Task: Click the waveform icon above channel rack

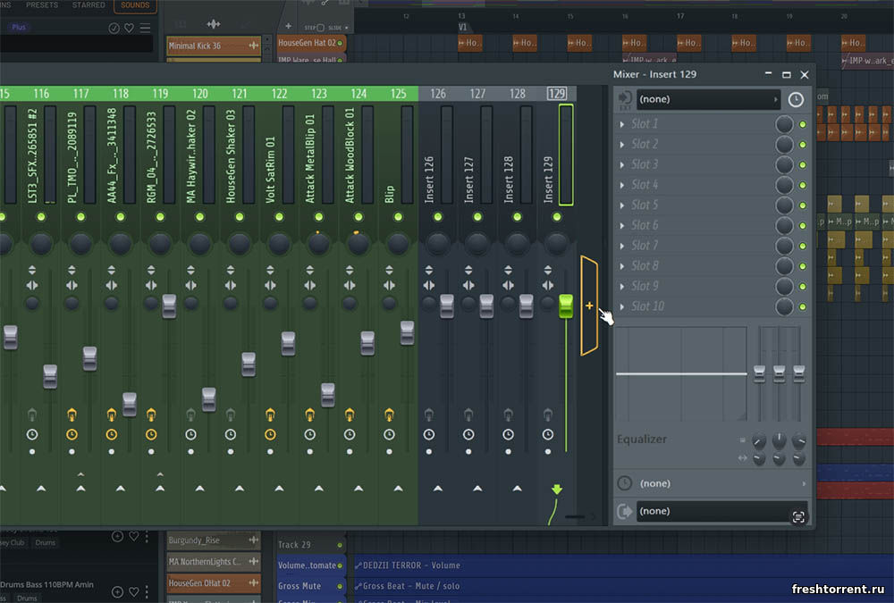Action: (214, 24)
